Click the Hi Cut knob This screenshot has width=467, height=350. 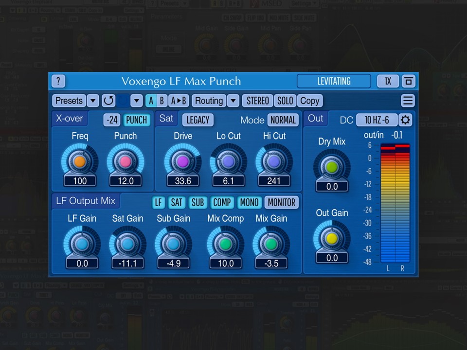(x=274, y=161)
